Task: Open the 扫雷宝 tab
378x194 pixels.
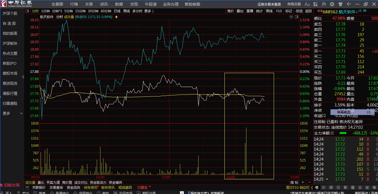Action: pyautogui.click(x=142, y=188)
